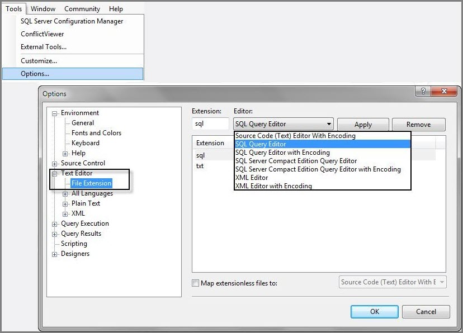
Task: Choose Compact Edition Query Editor with Encoding
Action: coord(323,169)
